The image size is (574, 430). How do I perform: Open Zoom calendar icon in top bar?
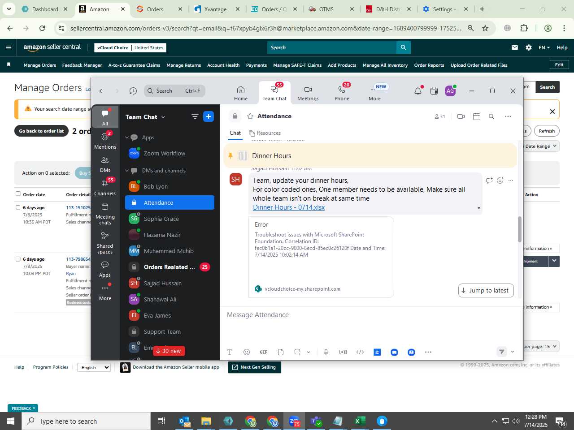tap(434, 91)
